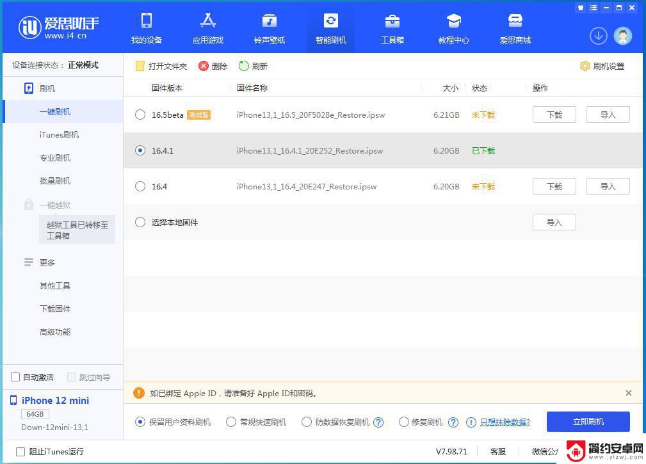Click the 固件名称 column header
Screen dimensions: 646x464
pos(252,88)
